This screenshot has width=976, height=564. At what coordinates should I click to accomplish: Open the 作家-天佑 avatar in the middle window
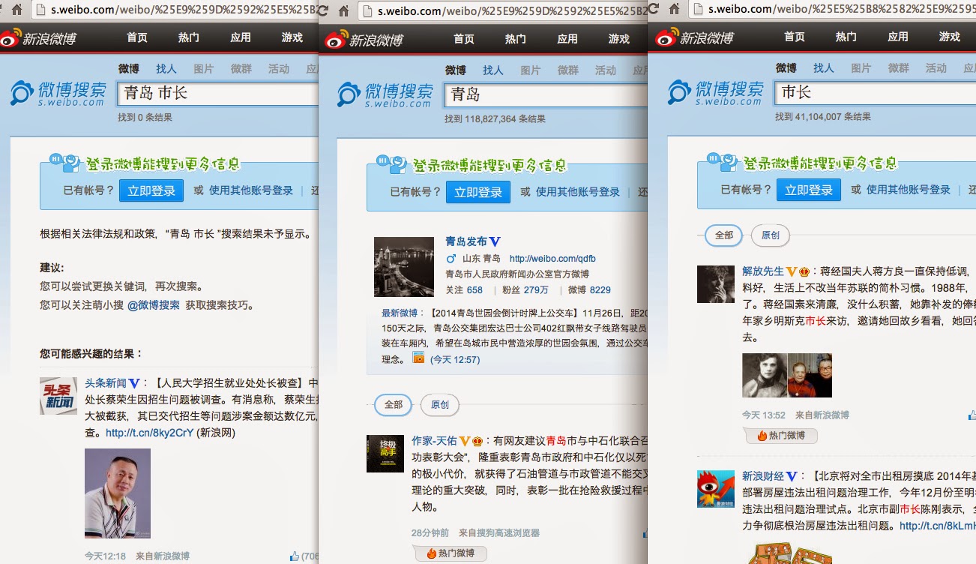pyautogui.click(x=385, y=453)
